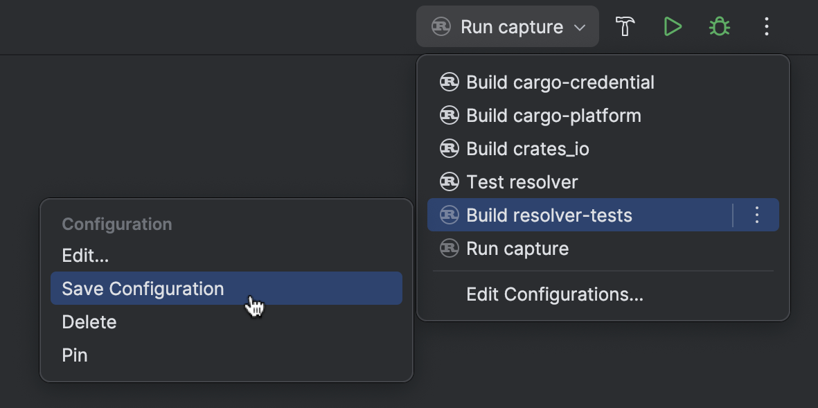Start debugging with the bug icon

tap(719, 26)
